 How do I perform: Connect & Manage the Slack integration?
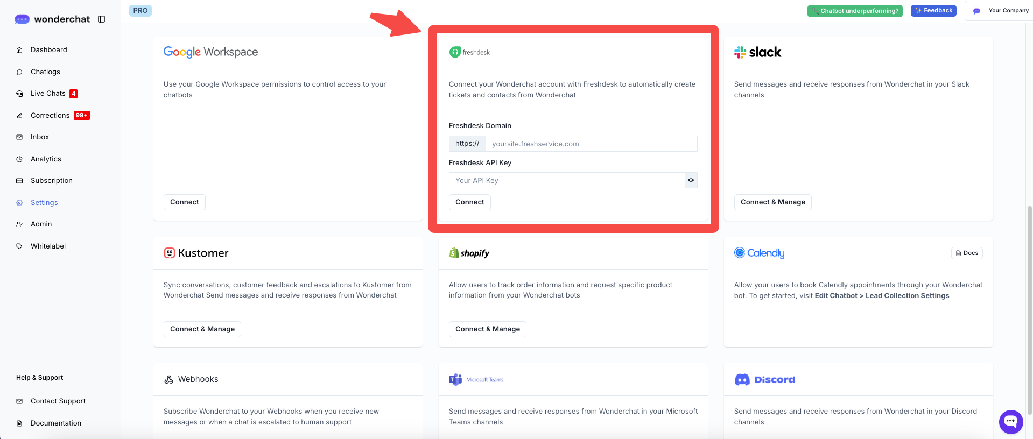coord(772,202)
